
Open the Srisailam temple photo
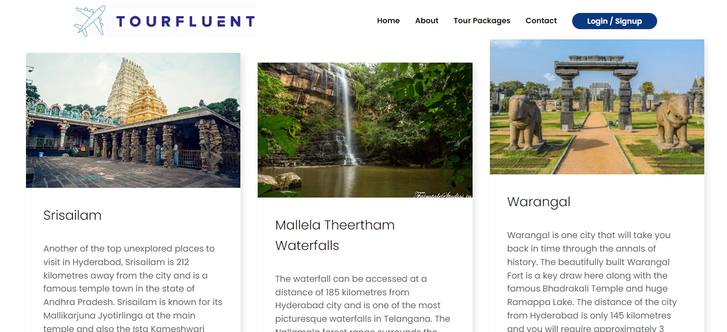(133, 120)
